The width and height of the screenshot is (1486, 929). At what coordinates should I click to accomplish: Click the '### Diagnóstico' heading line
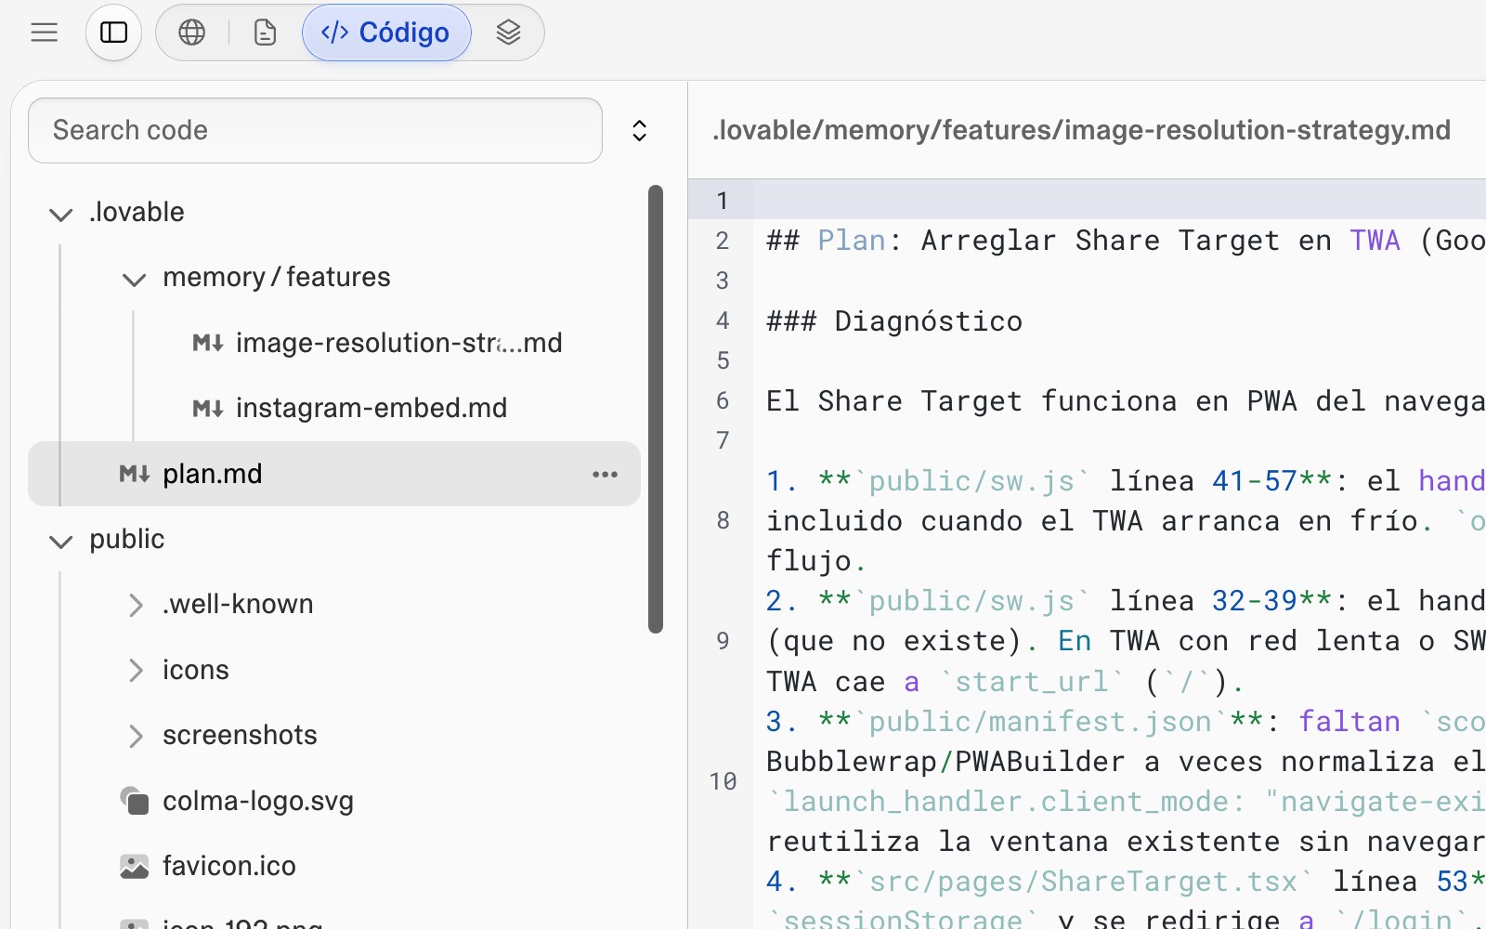[x=894, y=321]
